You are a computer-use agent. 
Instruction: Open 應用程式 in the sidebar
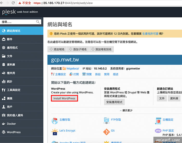[x=22, y=48]
